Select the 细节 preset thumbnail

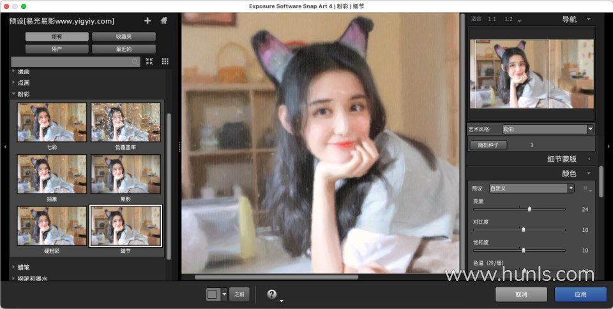click(x=126, y=226)
